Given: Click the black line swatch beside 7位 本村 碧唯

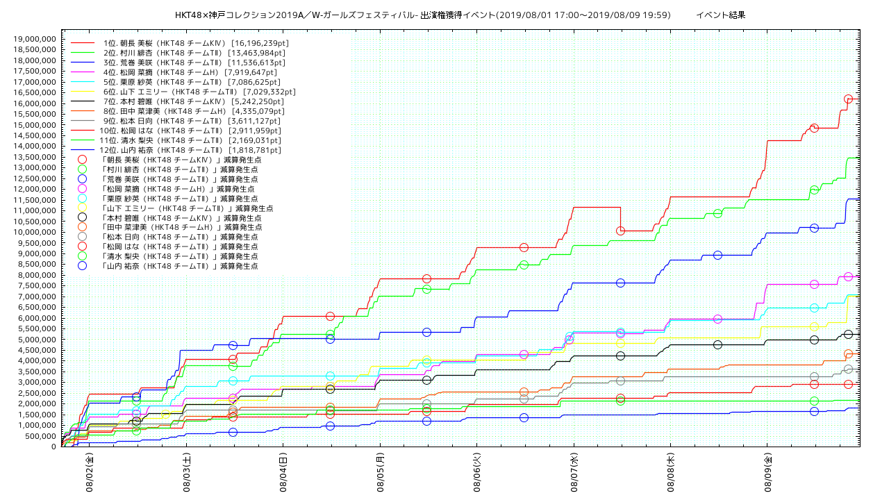Looking at the screenshot, I should click(x=83, y=101).
